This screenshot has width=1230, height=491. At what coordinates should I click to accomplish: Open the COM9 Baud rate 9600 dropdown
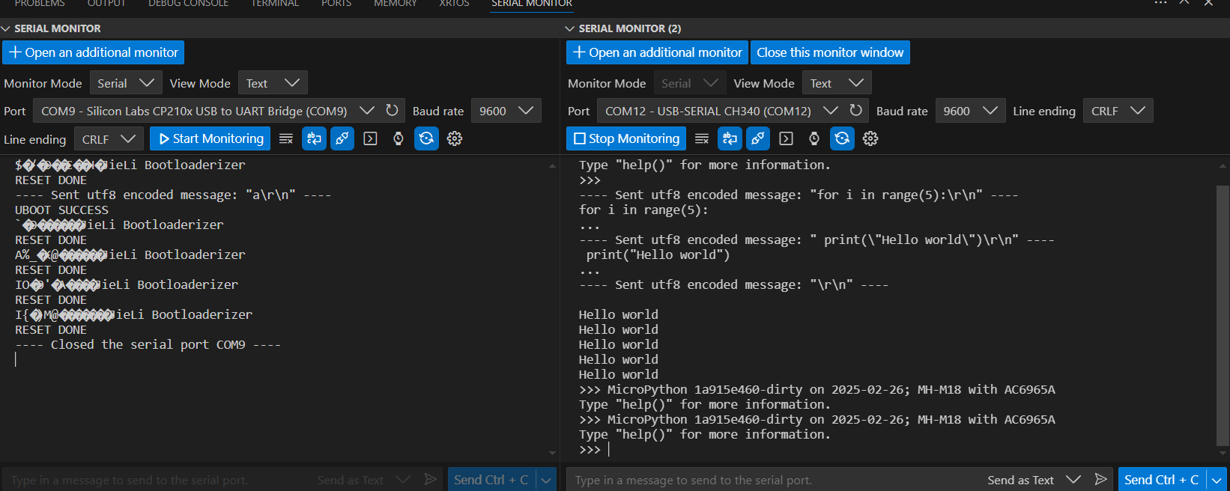coord(506,111)
